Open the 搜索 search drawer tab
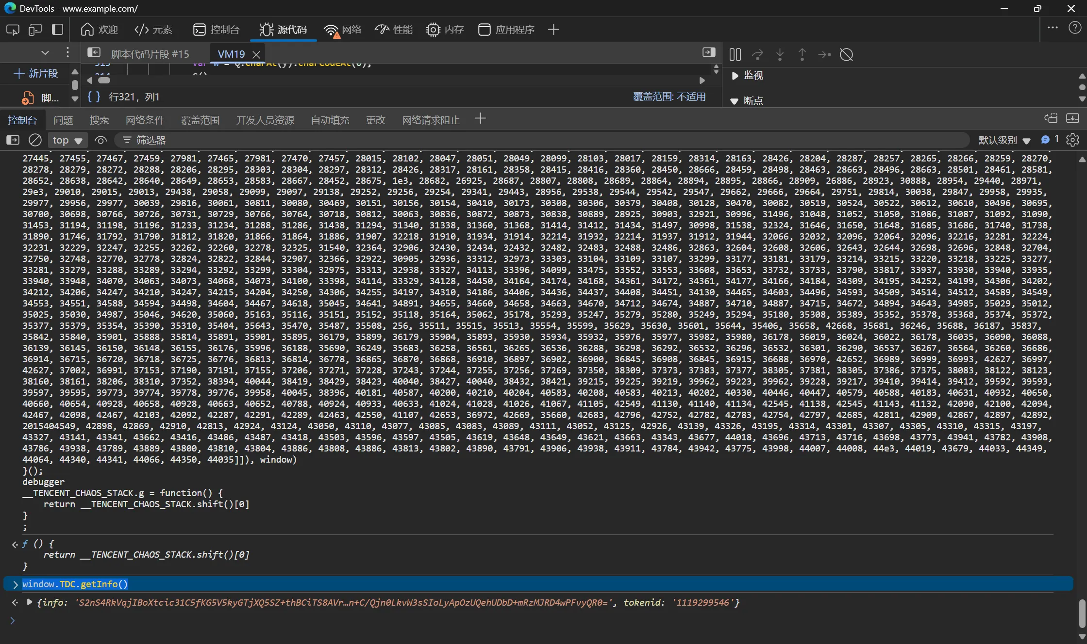 (x=99, y=120)
